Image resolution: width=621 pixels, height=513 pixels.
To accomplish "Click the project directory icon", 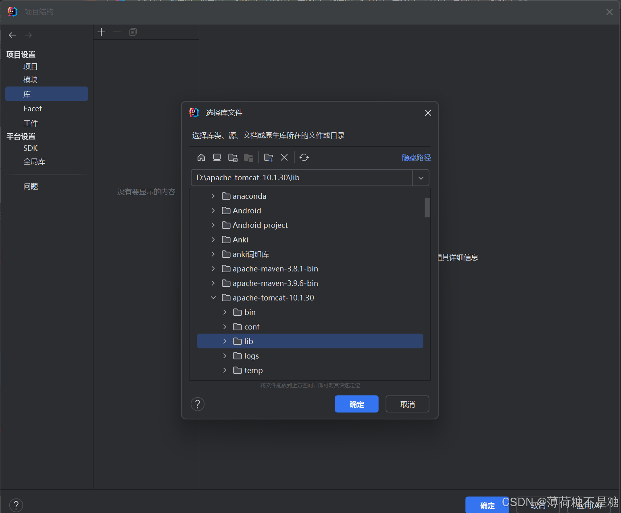I will (x=233, y=157).
